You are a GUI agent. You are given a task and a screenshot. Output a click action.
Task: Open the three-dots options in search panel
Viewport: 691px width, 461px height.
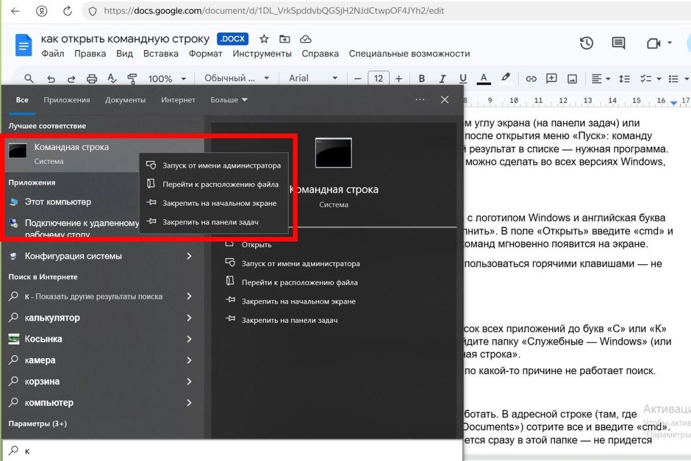420,100
